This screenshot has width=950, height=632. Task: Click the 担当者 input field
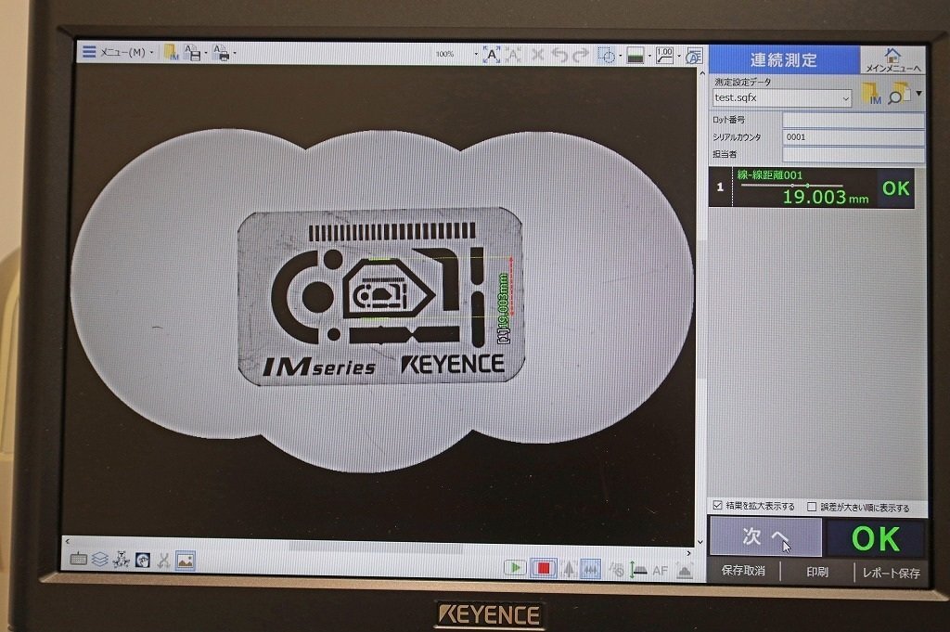pyautogui.click(x=854, y=154)
